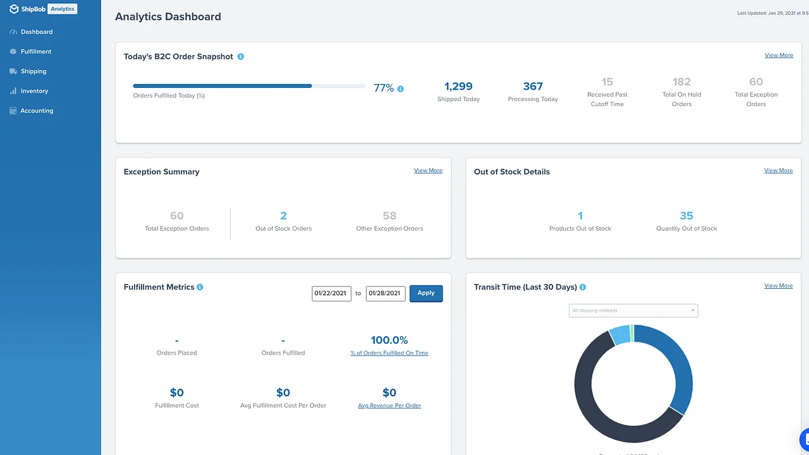Open the Shipping menu item
The width and height of the screenshot is (809, 455).
[33, 71]
